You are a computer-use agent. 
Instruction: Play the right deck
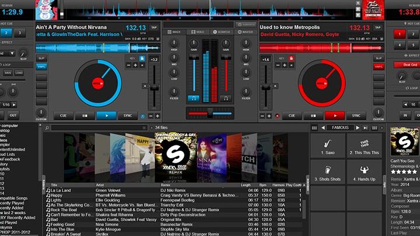[x=335, y=116]
